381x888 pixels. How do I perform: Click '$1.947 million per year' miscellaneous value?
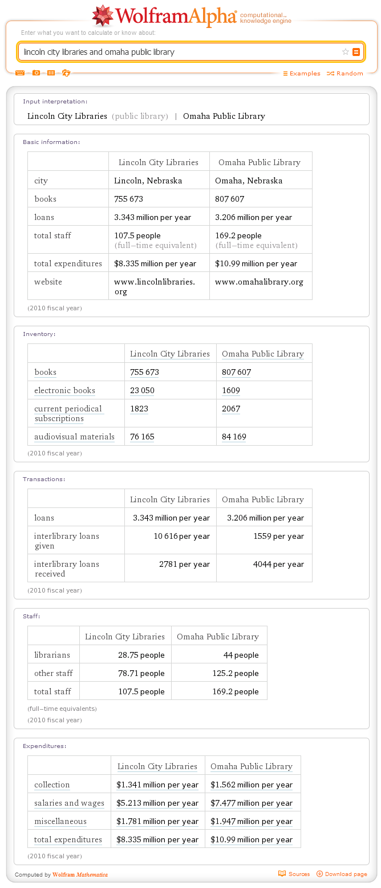coord(252,821)
